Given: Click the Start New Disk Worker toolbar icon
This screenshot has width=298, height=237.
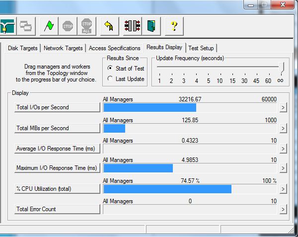Looking at the screenshot, I should click(7, 26).
